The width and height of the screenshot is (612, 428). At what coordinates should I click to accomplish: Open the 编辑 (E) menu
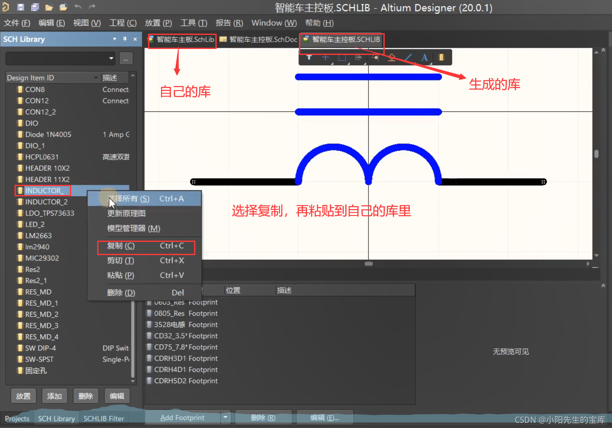point(52,23)
